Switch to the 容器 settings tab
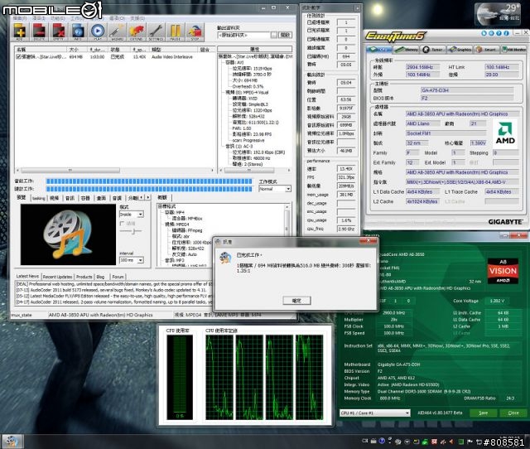The image size is (530, 449). (x=85, y=198)
